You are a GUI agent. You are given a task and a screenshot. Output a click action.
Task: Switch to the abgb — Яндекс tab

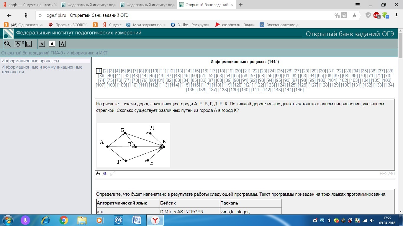[x=30, y=5]
